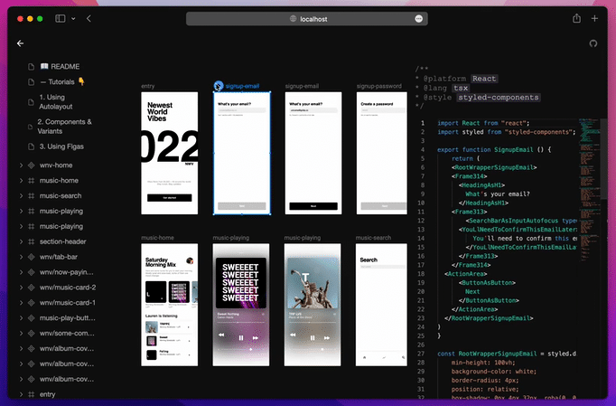Click the file icon beside 3. Using Flags

(32, 146)
